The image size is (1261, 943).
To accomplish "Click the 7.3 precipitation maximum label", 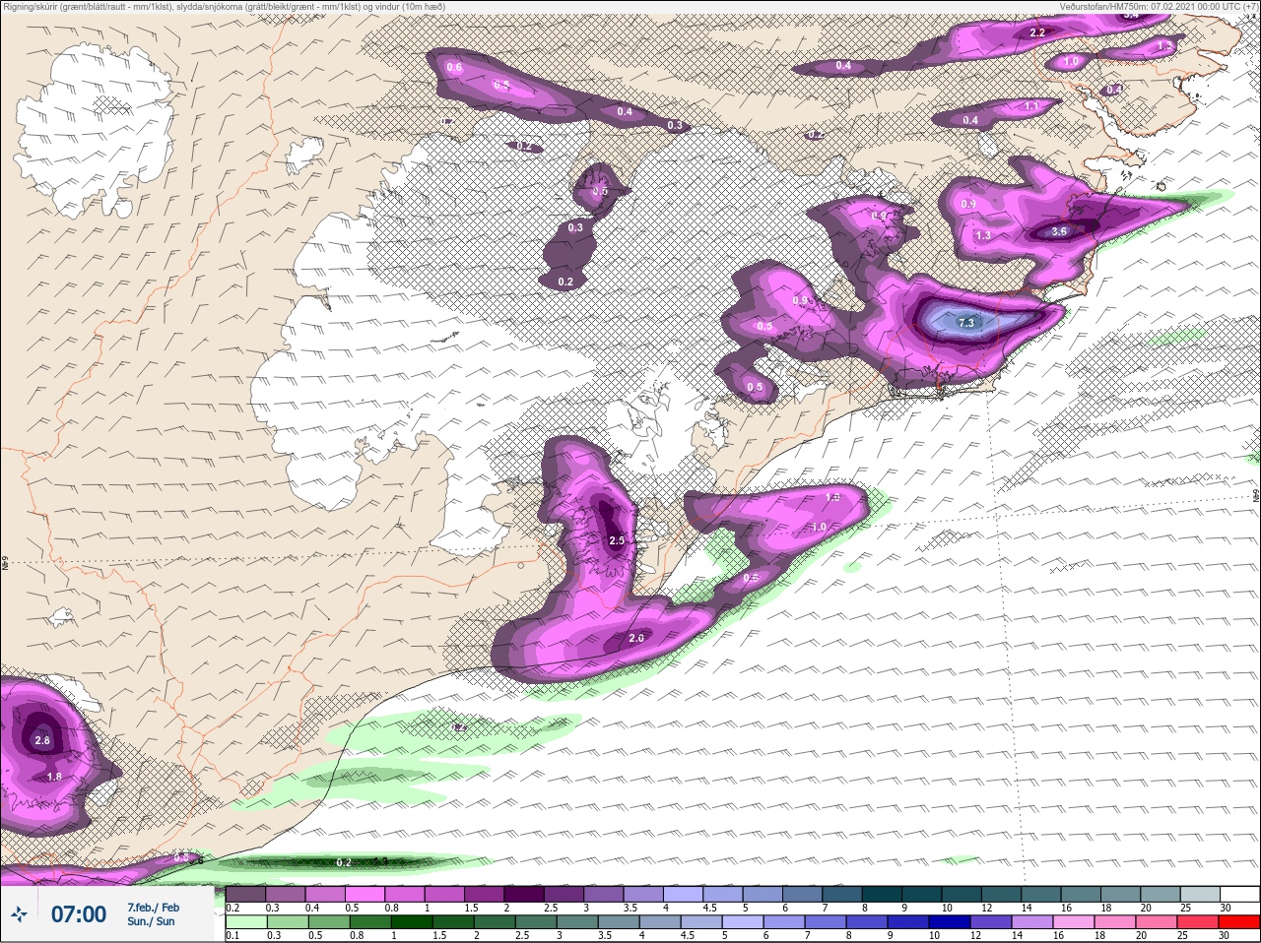I will (966, 323).
